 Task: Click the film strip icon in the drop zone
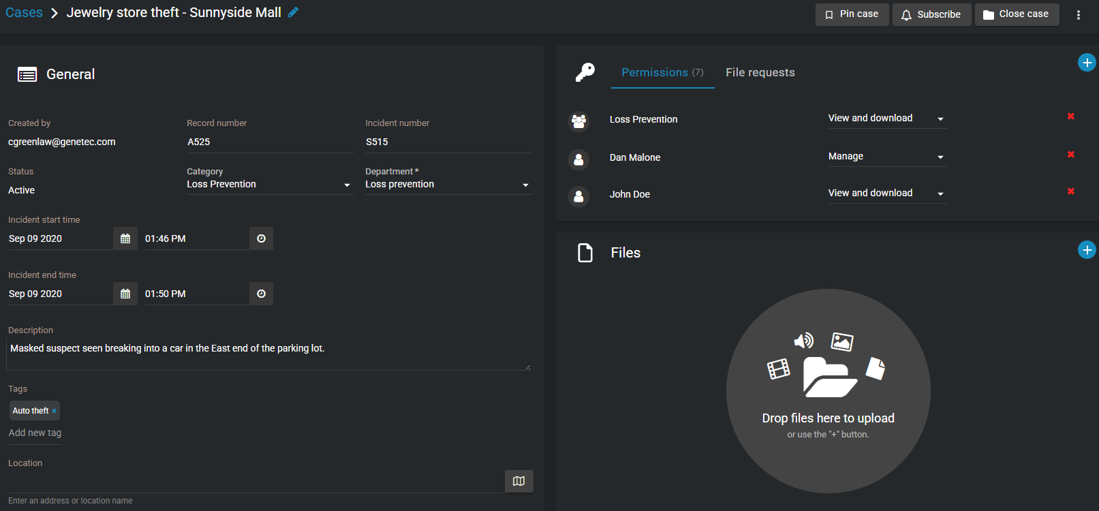click(779, 369)
